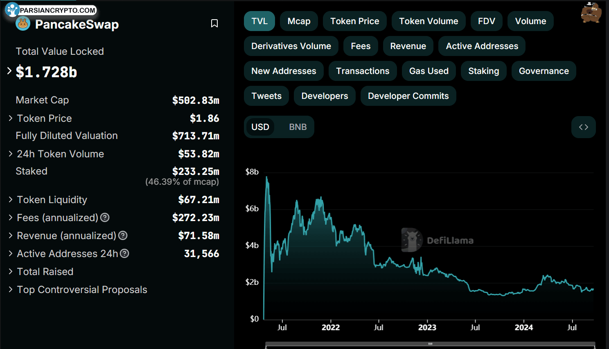Expand the Total Raised row
Image resolution: width=609 pixels, height=349 pixels.
11,271
